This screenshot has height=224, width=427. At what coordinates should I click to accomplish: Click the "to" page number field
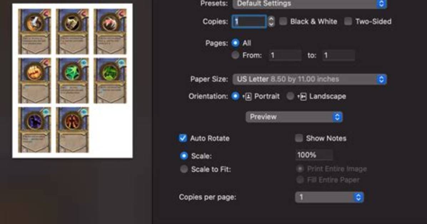[x=338, y=56]
